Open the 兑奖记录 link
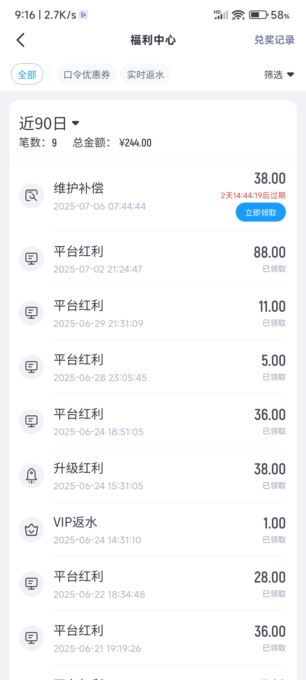 pyautogui.click(x=274, y=40)
